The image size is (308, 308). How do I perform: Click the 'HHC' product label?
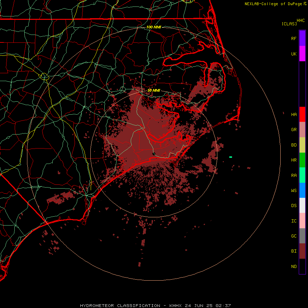click(x=301, y=21)
